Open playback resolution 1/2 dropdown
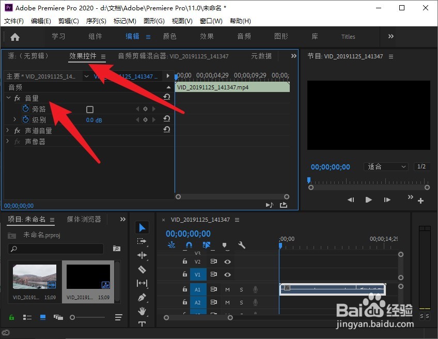The width and height of the screenshot is (438, 339). click(421, 166)
